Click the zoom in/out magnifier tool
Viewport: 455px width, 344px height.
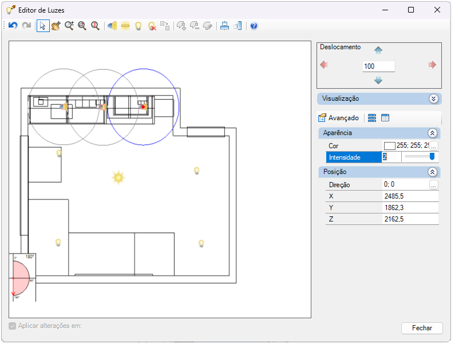[x=69, y=26]
